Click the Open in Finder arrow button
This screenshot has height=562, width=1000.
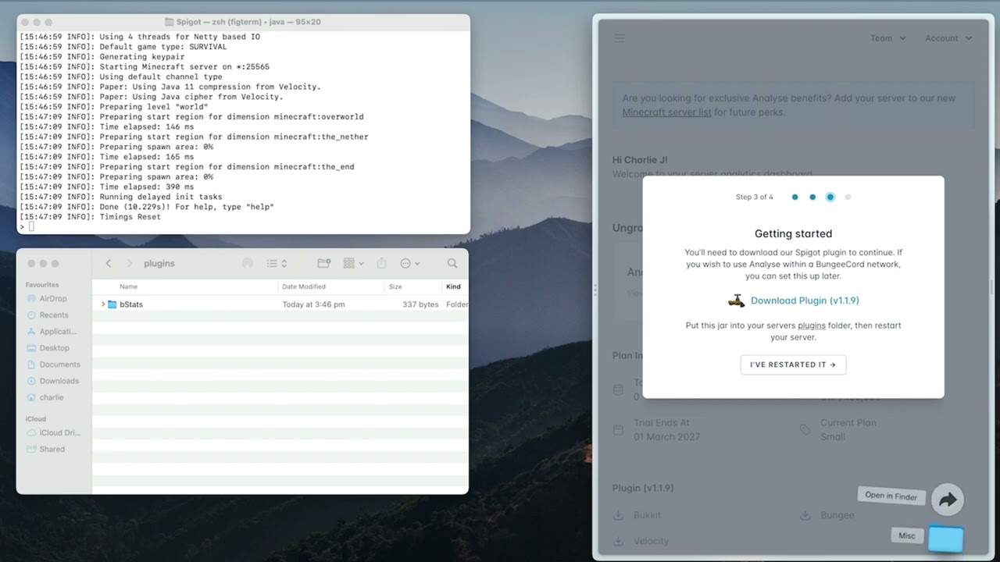click(x=948, y=500)
